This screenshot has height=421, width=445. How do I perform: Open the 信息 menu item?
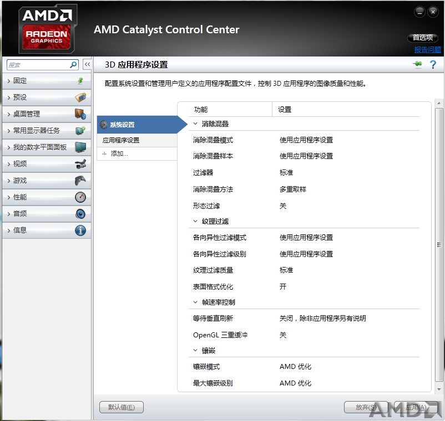coord(47,230)
